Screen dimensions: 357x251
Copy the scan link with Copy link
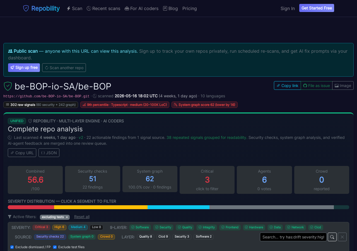click(287, 86)
